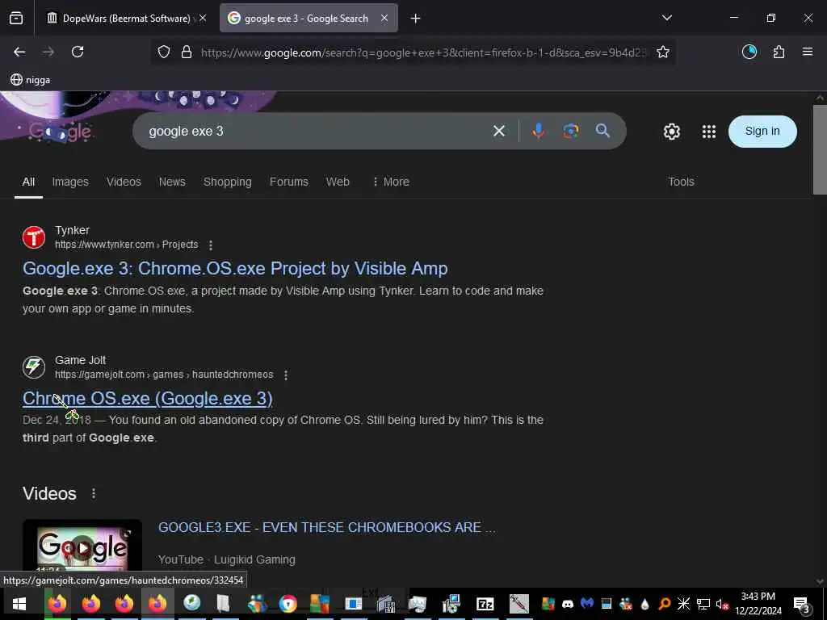This screenshot has height=620, width=827.
Task: Click the tynker.com Projects URL breadcrumb
Action: point(127,245)
